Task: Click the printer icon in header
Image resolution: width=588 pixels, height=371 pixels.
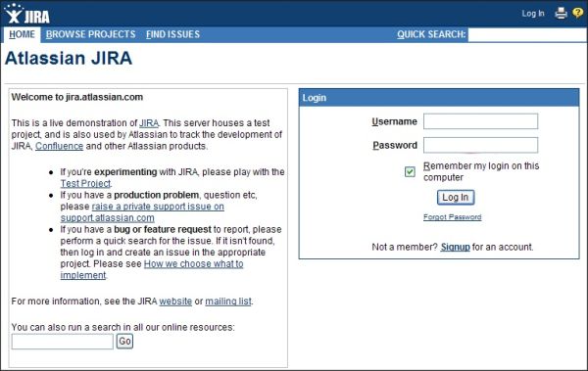Action: point(561,13)
